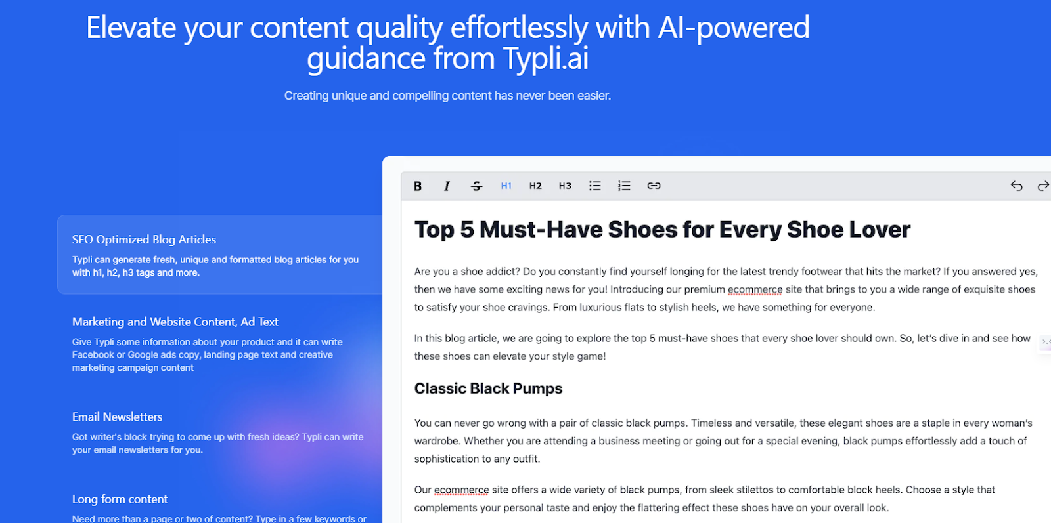The height and width of the screenshot is (523, 1051).
Task: Click the article title 'Top 5 Must-Have Shoes'
Action: [662, 230]
